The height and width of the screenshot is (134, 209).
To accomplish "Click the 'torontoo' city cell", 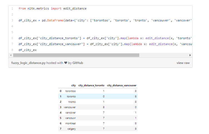I will [x=71, y=91].
